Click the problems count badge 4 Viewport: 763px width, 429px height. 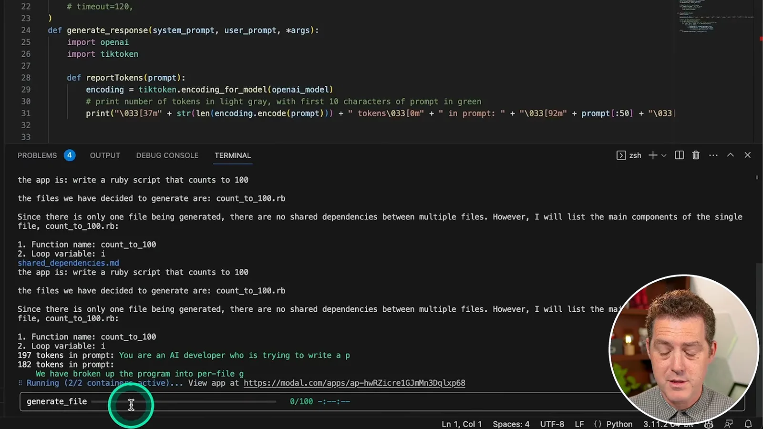(70, 155)
